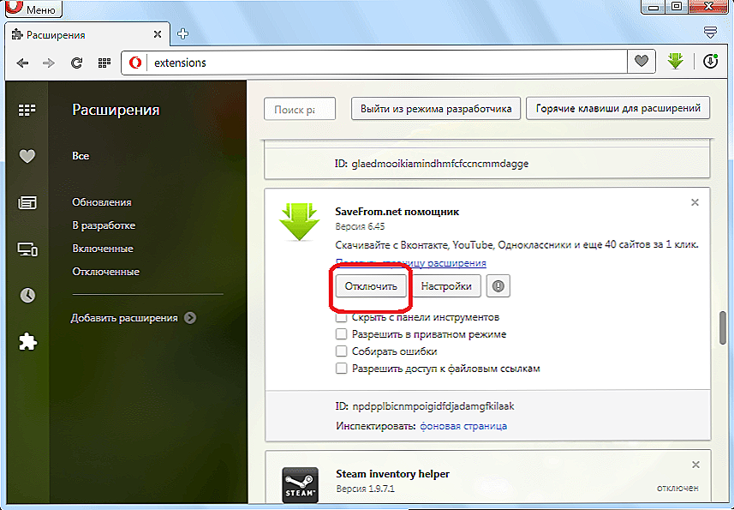Open news icon in the sidebar
This screenshot has height=510, width=734.
pos(27,203)
